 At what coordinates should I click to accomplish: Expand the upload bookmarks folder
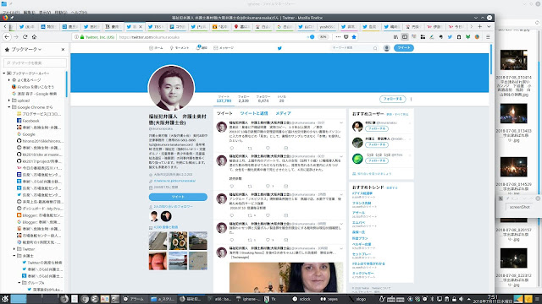tap(9, 100)
